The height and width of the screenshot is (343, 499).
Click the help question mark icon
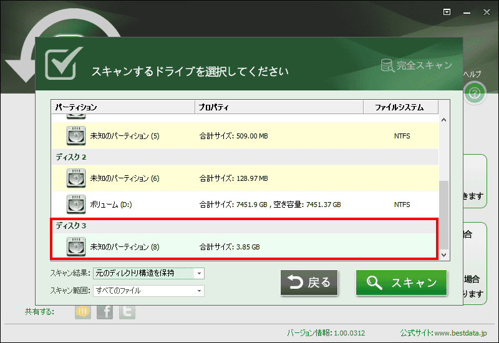(x=475, y=93)
